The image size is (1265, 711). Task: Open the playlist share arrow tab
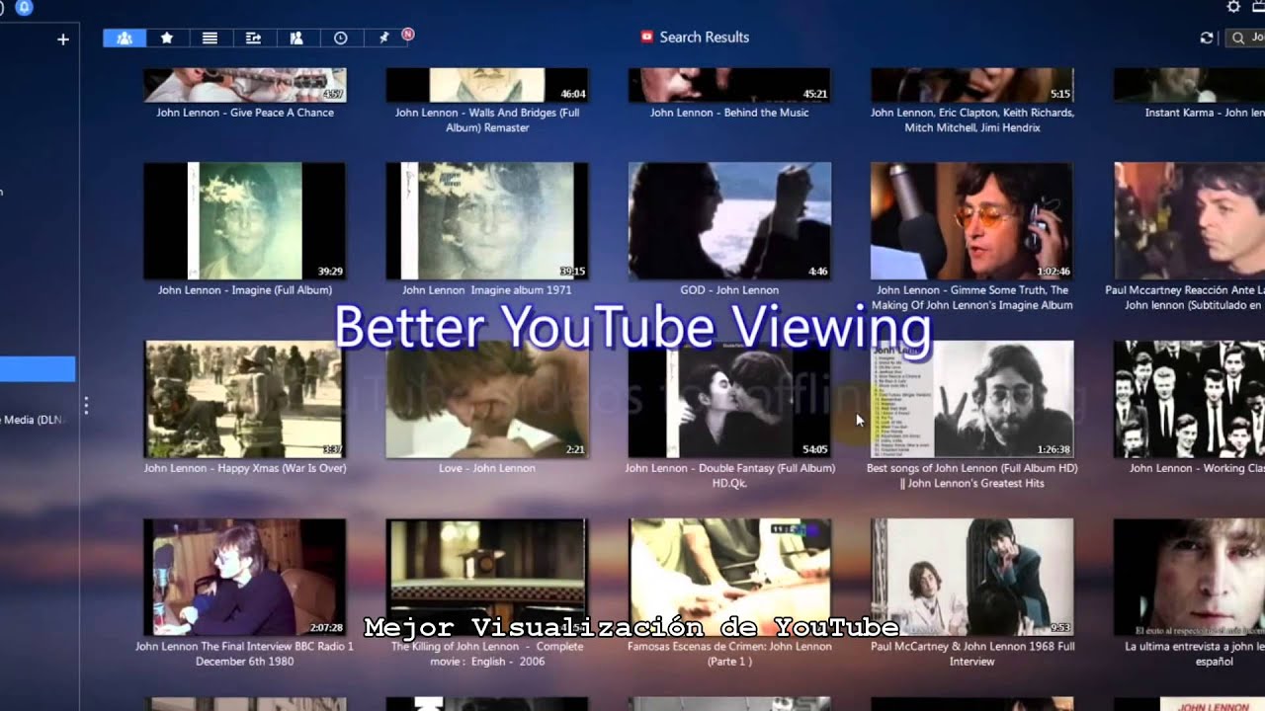[x=253, y=38]
